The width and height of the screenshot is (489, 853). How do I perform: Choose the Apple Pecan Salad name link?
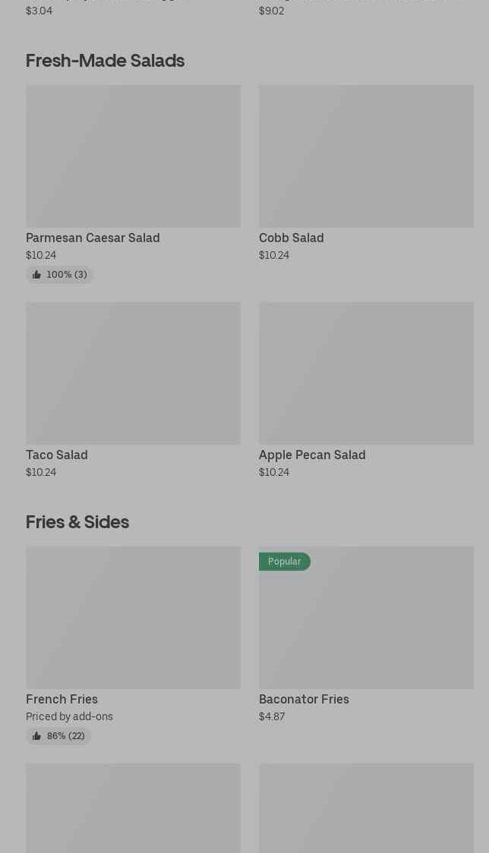point(312,455)
